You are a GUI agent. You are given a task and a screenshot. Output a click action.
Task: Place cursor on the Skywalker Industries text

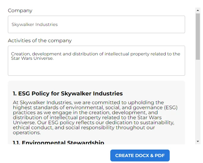click(35, 24)
